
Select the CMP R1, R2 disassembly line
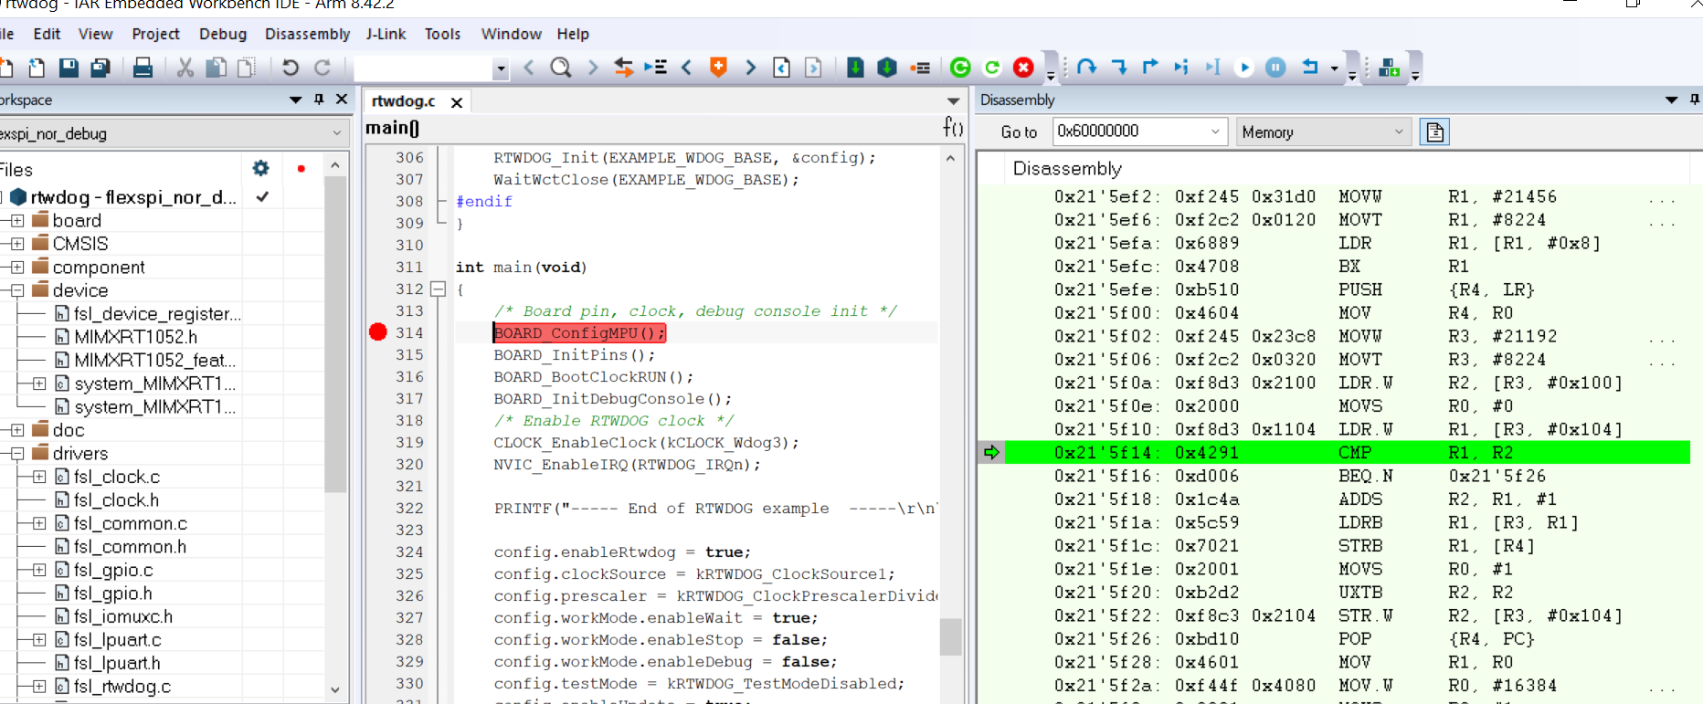1347,453
